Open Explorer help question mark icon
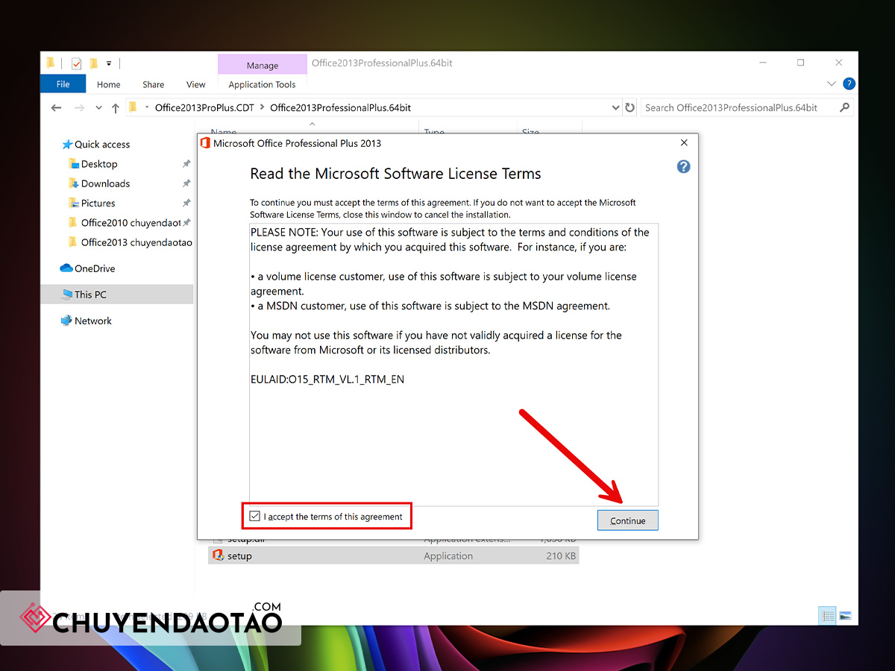 (849, 84)
